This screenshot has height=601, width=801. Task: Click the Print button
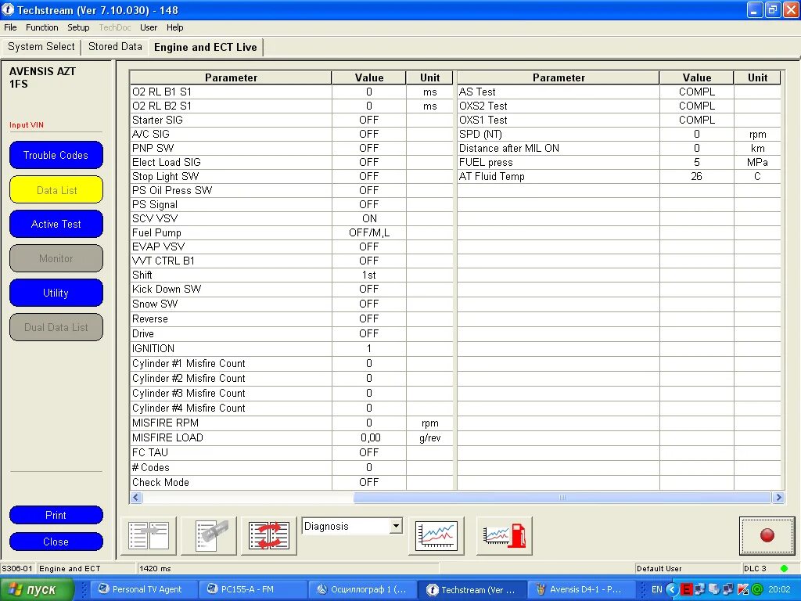[56, 515]
